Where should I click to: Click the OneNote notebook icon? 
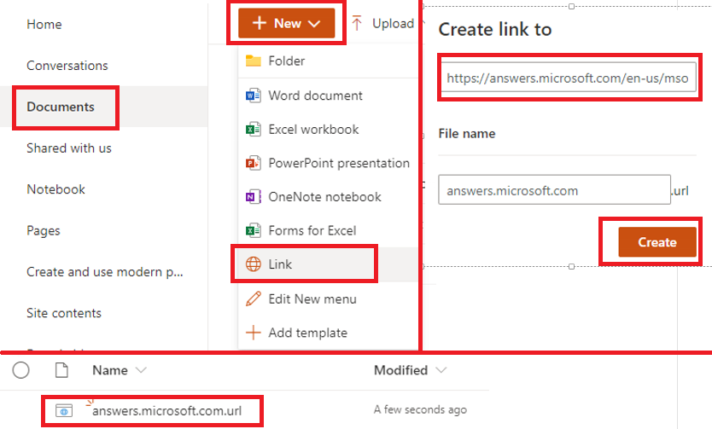pyautogui.click(x=254, y=197)
